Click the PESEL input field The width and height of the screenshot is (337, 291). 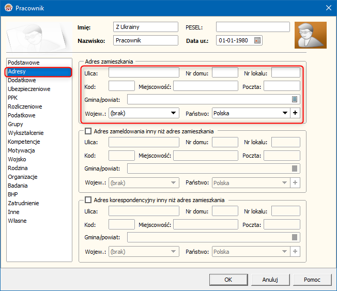point(253,27)
